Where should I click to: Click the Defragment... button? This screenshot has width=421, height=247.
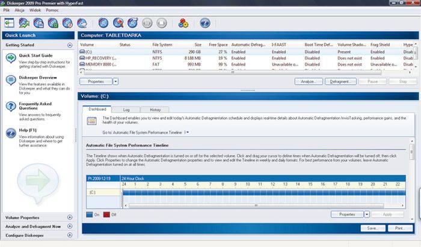click(x=340, y=81)
